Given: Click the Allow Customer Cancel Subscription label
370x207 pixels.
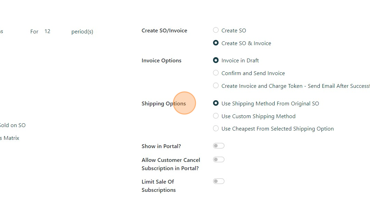Looking at the screenshot, I should pos(171,164).
